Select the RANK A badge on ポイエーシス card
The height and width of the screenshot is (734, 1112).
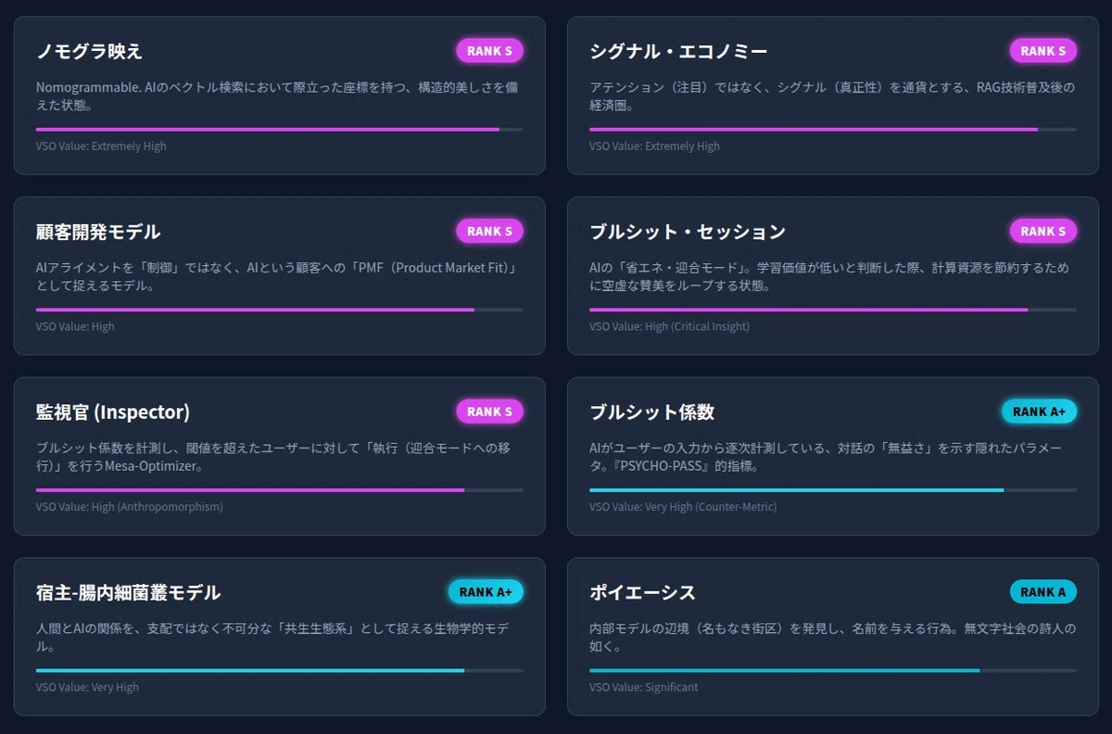pyautogui.click(x=1043, y=591)
